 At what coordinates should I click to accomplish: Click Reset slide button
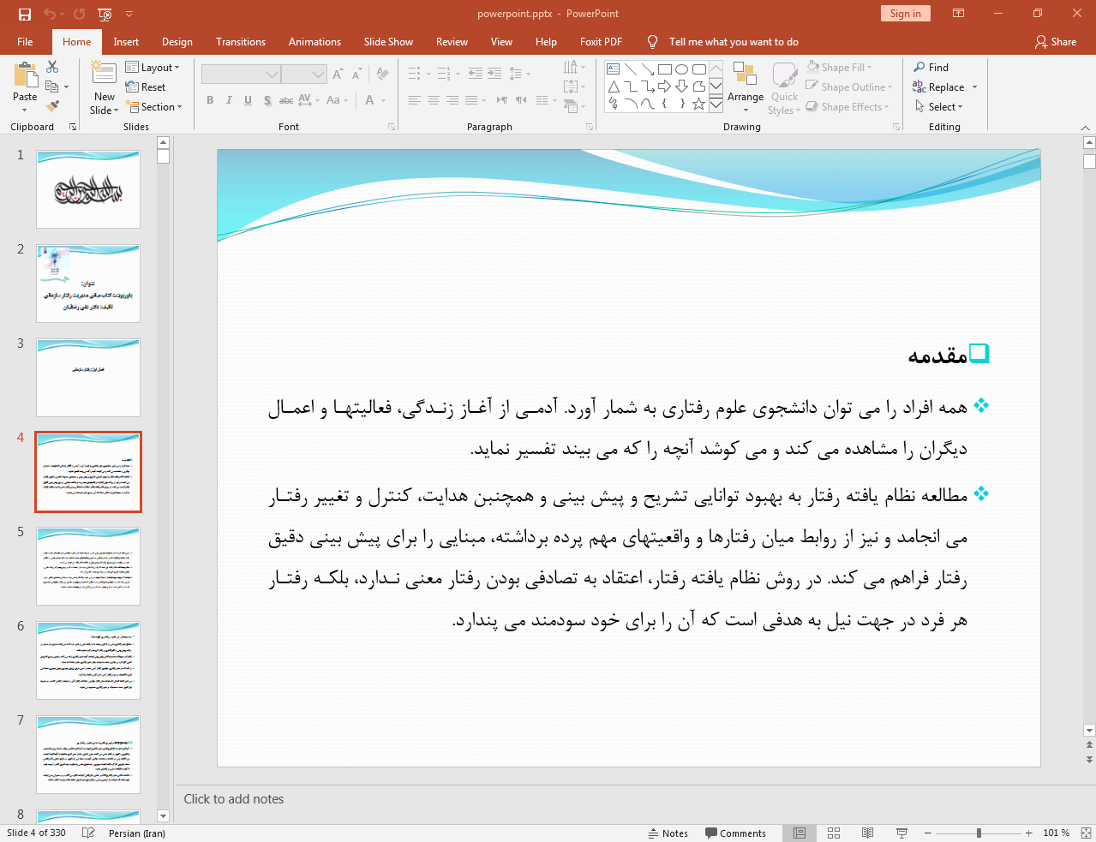(146, 87)
